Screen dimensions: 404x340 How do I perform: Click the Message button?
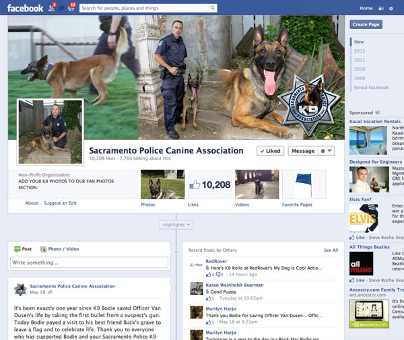coord(303,151)
